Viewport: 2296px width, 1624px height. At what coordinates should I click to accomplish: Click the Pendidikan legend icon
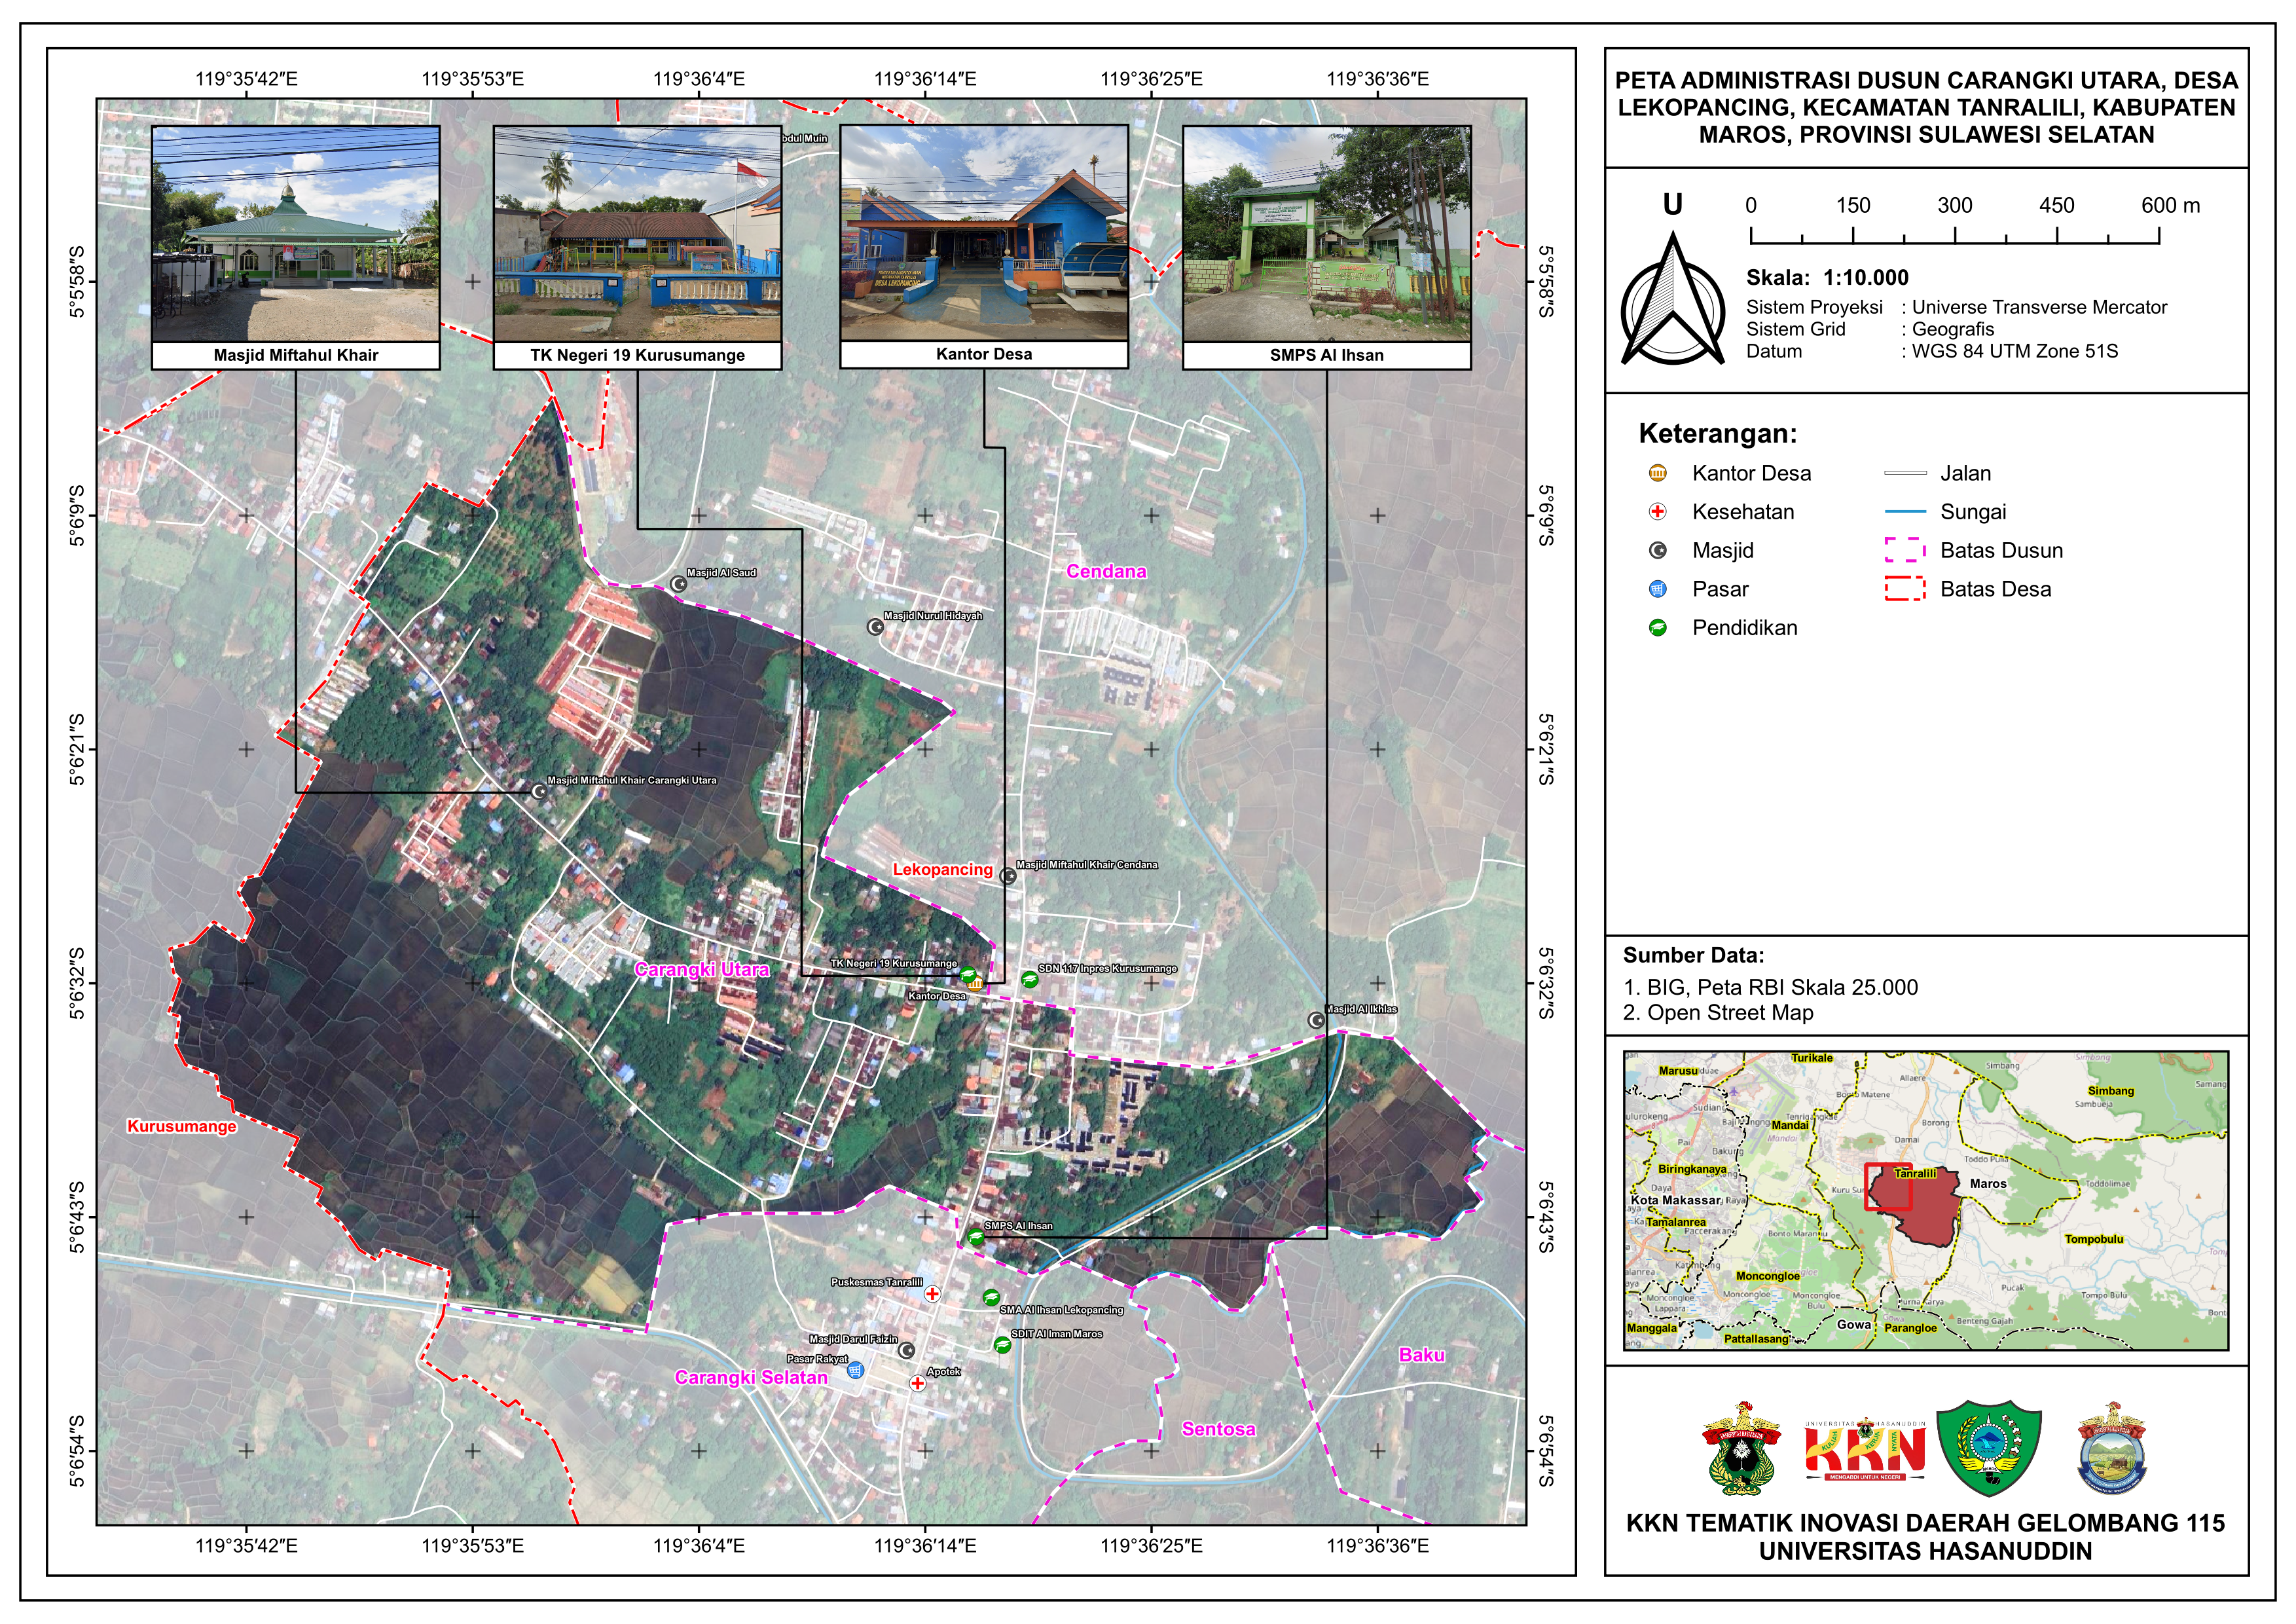(1657, 628)
